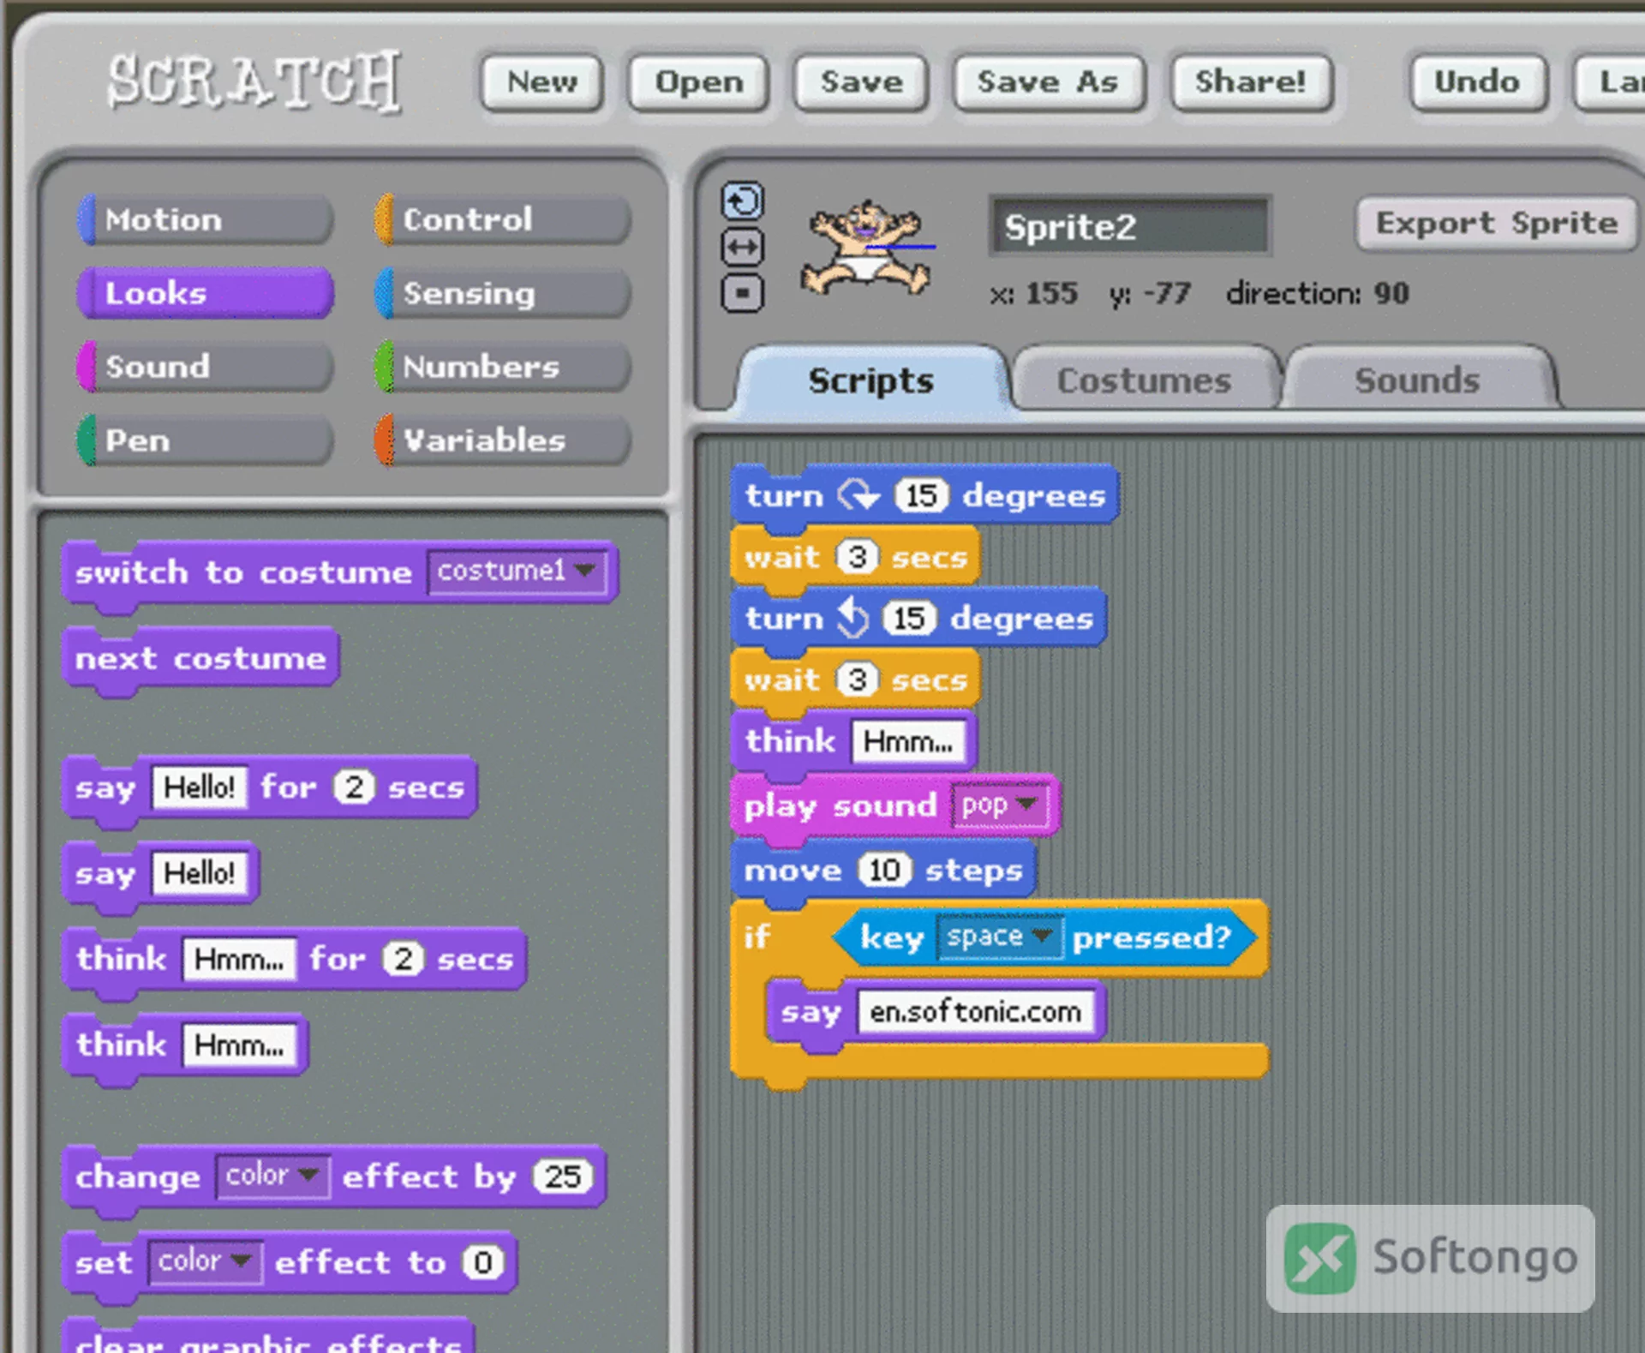The height and width of the screenshot is (1353, 1645).
Task: Click the Save button
Action: pos(862,83)
